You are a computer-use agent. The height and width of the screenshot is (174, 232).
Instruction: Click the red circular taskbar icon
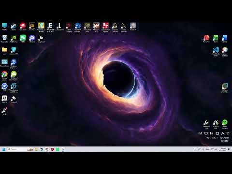[52, 149]
